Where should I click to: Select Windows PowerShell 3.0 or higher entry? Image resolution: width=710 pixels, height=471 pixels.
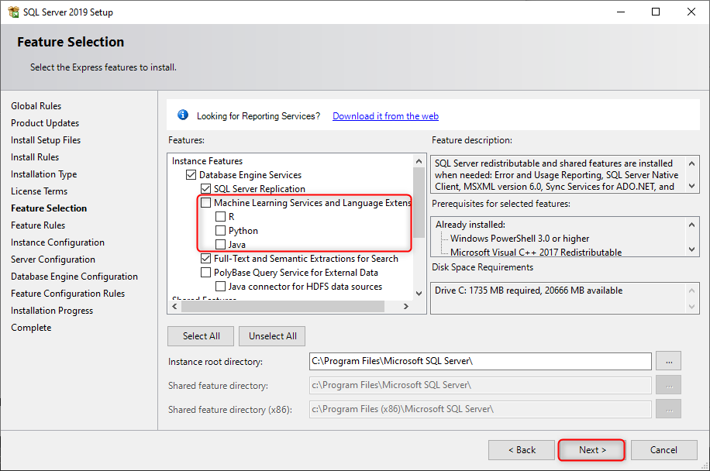tap(519, 239)
